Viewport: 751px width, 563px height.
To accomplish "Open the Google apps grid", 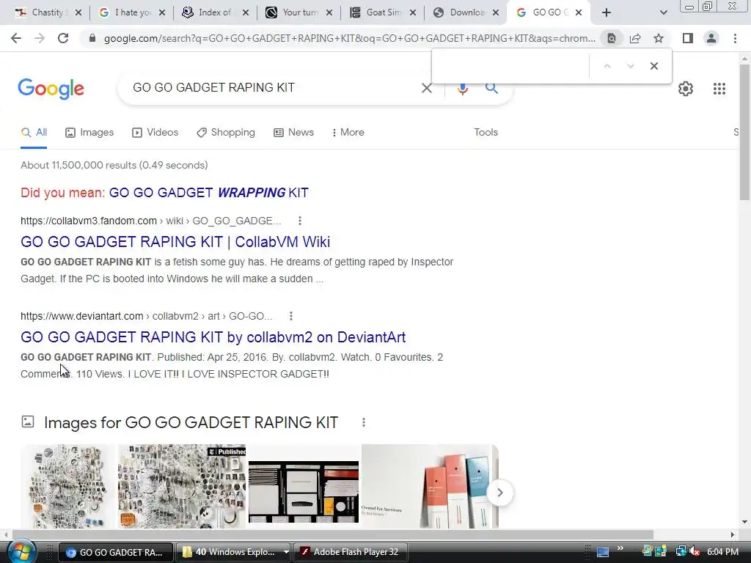I will coord(719,89).
